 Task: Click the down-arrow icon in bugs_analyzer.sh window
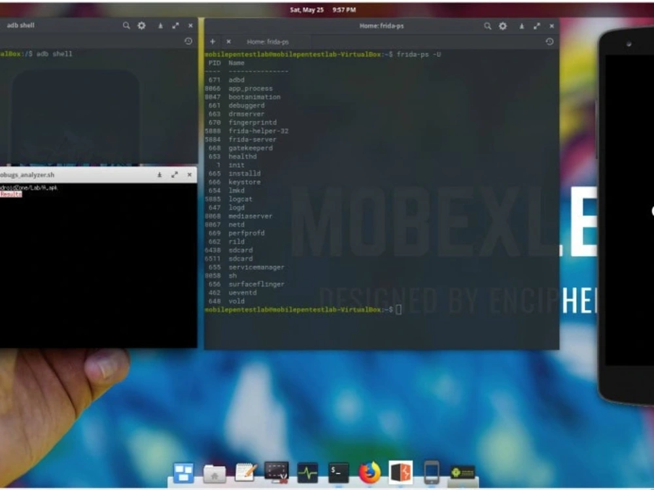click(x=160, y=175)
